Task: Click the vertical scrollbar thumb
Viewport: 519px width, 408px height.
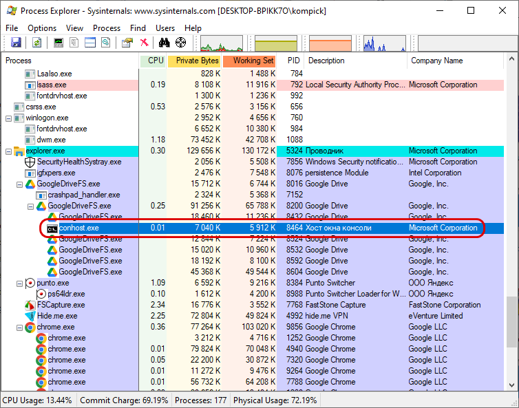Action: tap(511, 322)
